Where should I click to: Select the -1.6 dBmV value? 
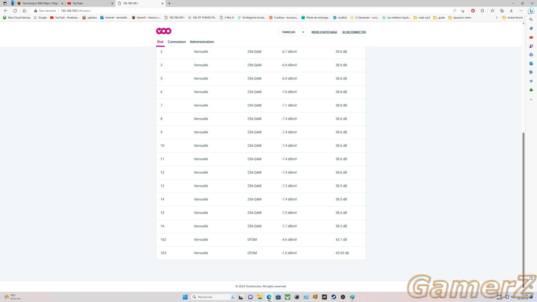(289, 253)
